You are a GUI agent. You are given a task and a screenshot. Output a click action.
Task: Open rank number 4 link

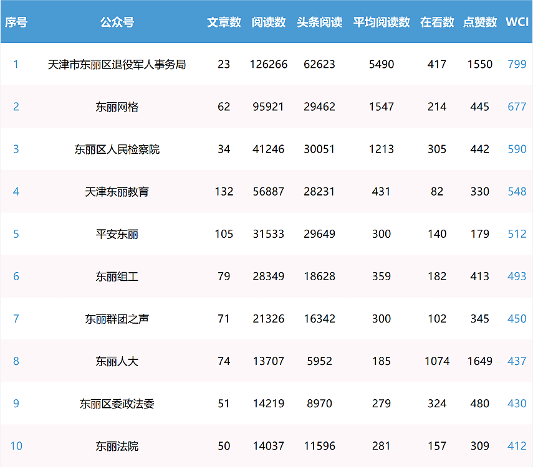(x=16, y=192)
